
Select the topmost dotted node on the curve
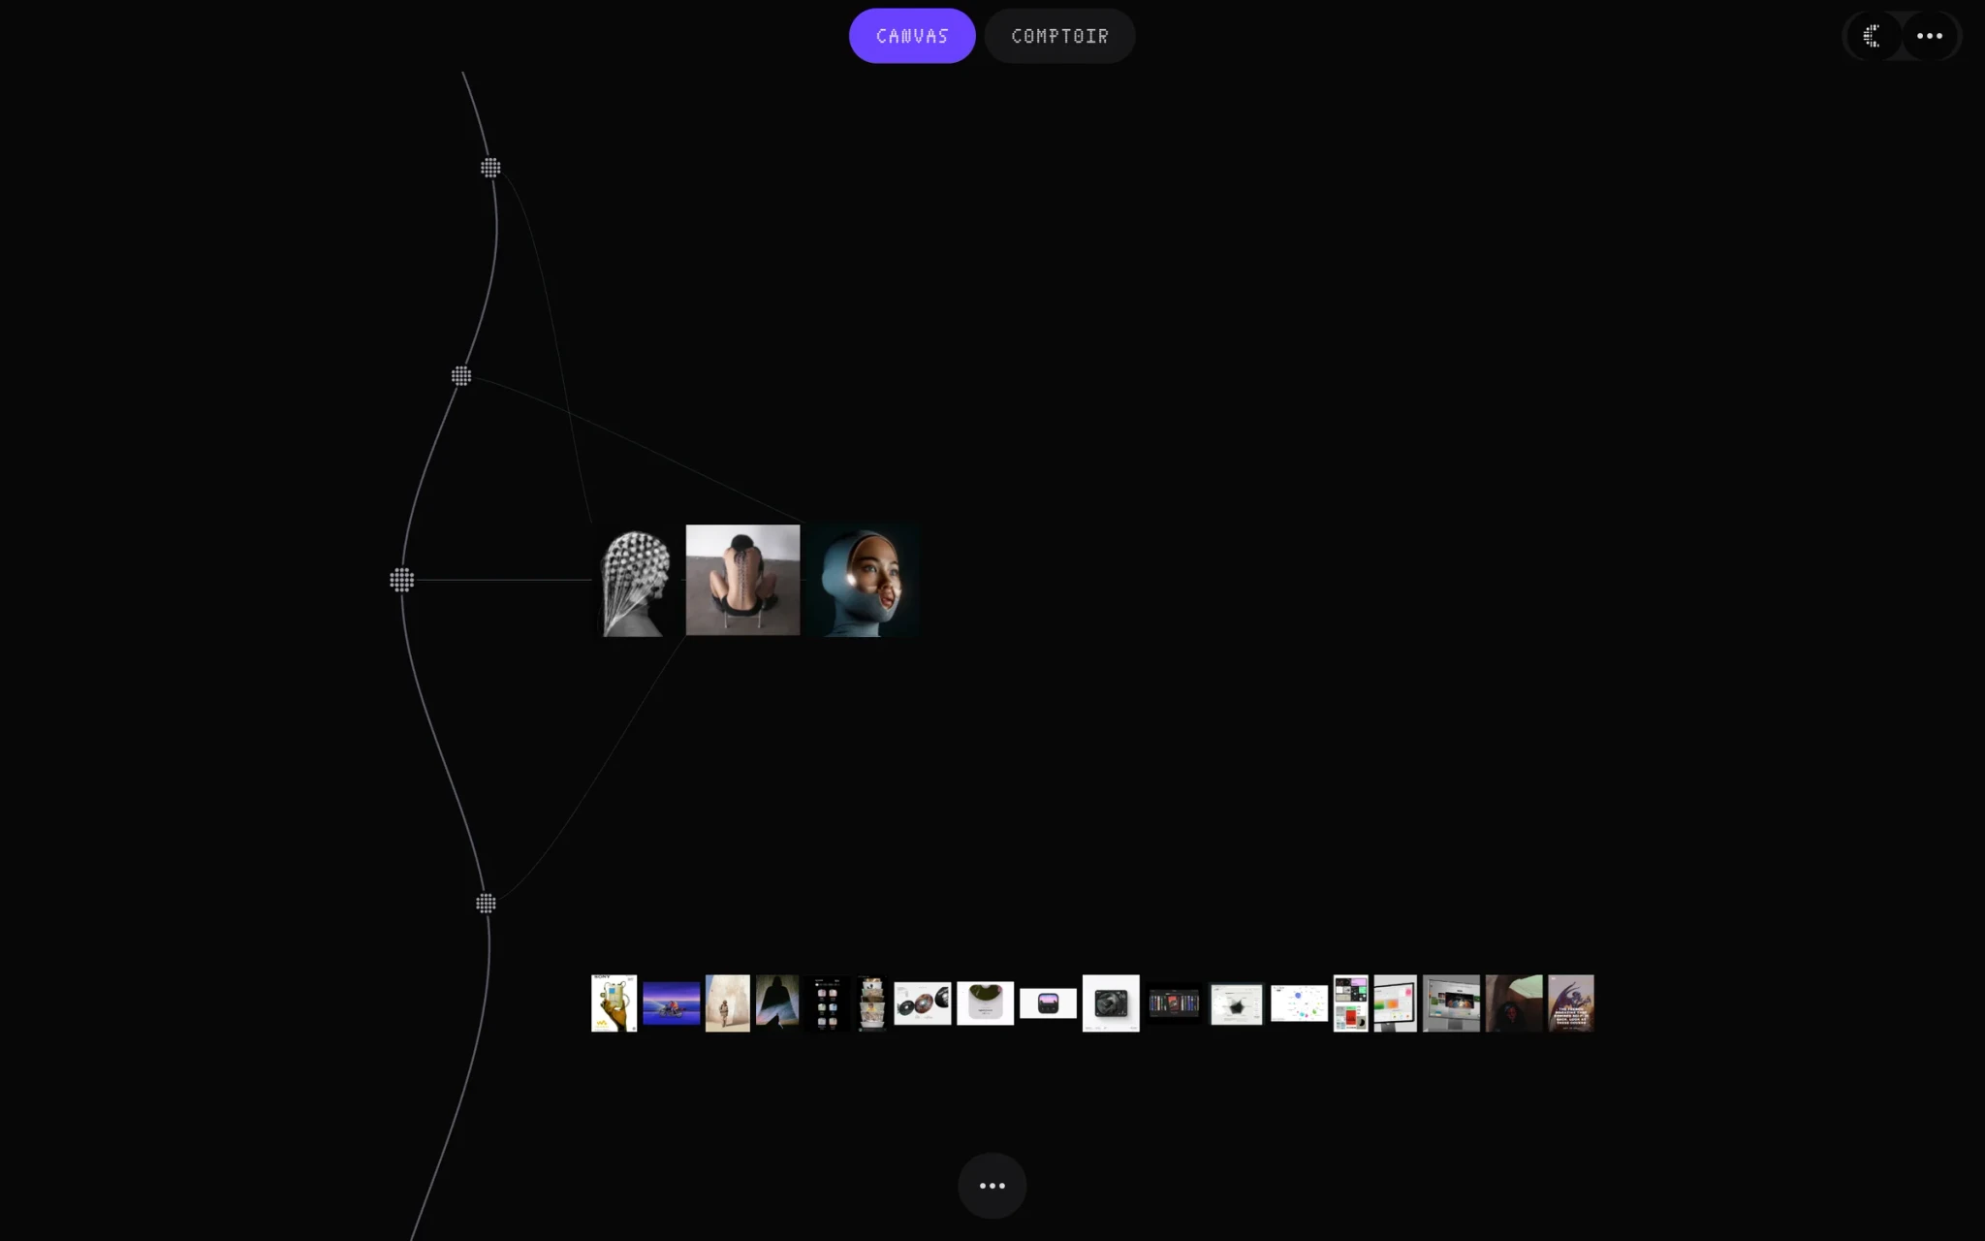[490, 168]
